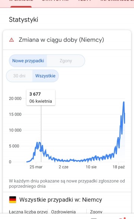This screenshot has height=219, width=134.
Task: Show only the last 30 dni
Action: click(x=19, y=76)
